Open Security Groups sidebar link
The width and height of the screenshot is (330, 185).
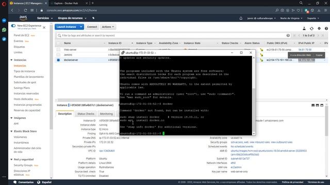[x=23, y=165]
